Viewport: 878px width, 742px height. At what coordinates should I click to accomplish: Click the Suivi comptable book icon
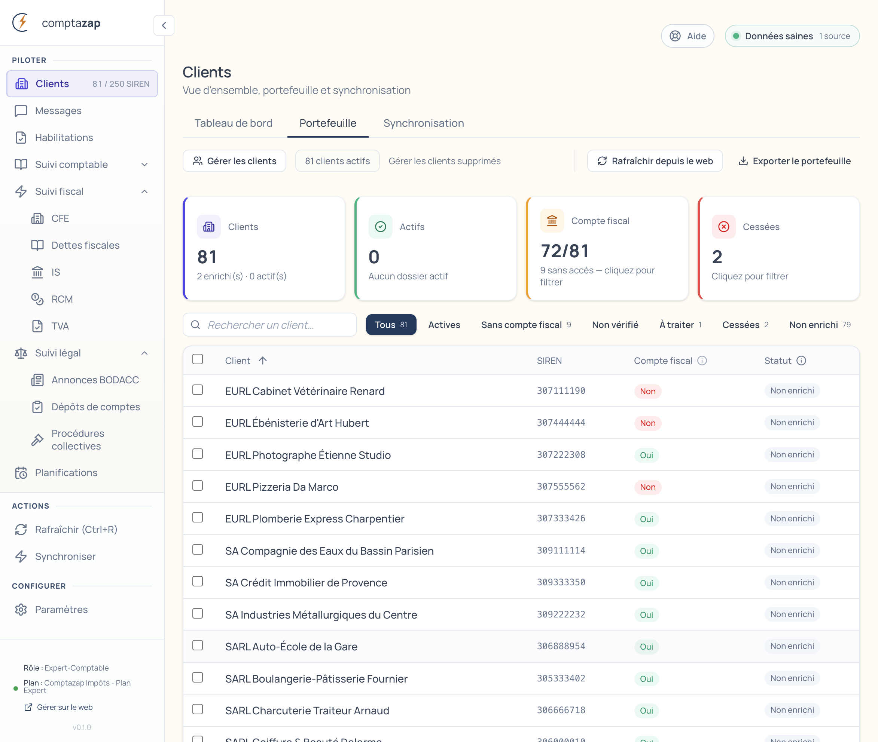(x=21, y=165)
